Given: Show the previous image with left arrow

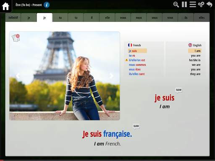Looking at the screenshot, I should coord(18,76).
